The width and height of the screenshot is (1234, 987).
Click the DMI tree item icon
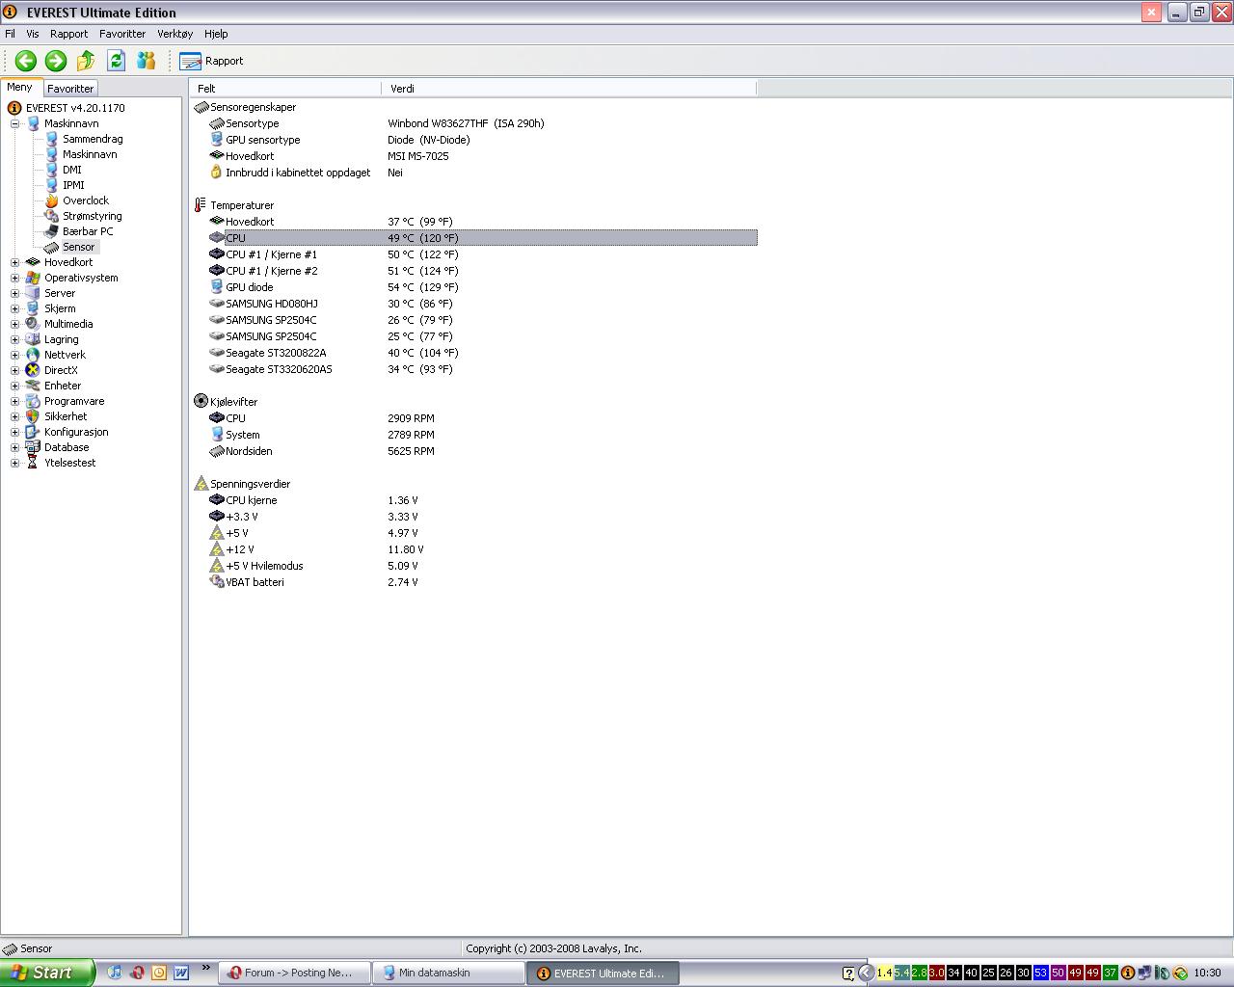pos(52,170)
